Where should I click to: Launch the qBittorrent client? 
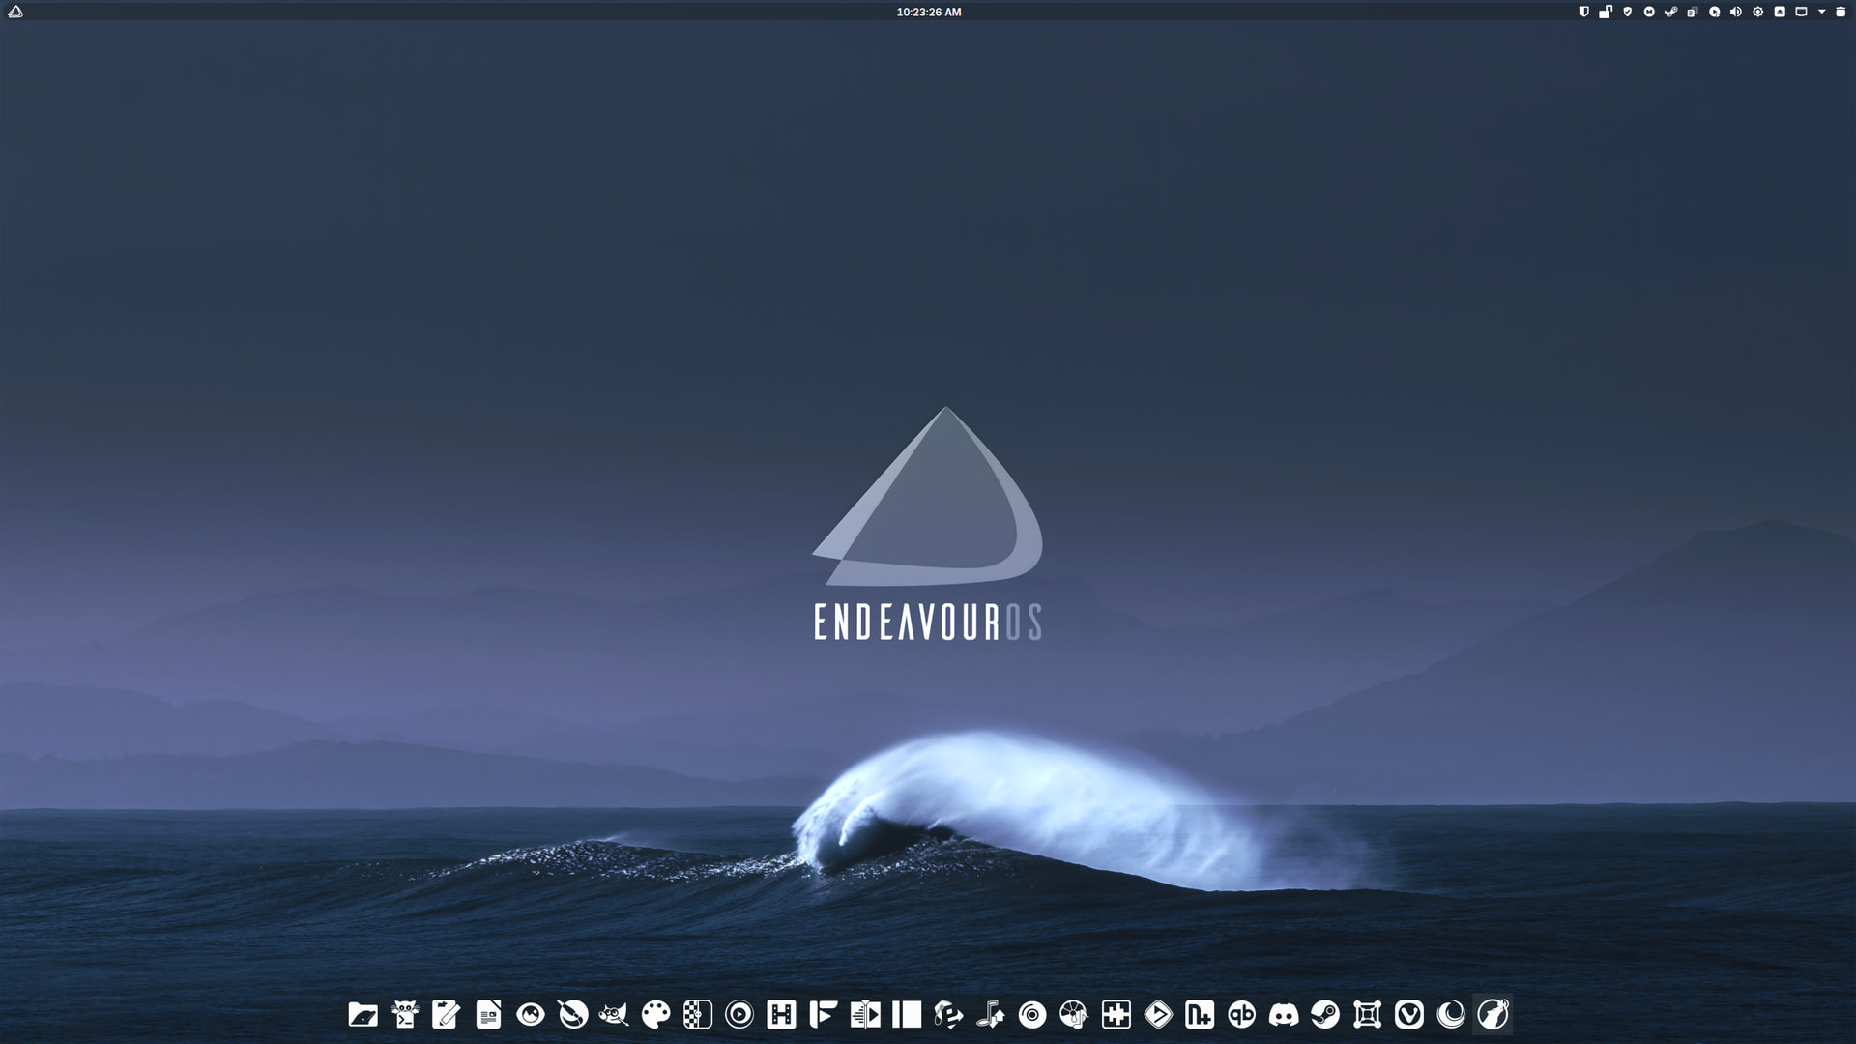(1241, 1014)
